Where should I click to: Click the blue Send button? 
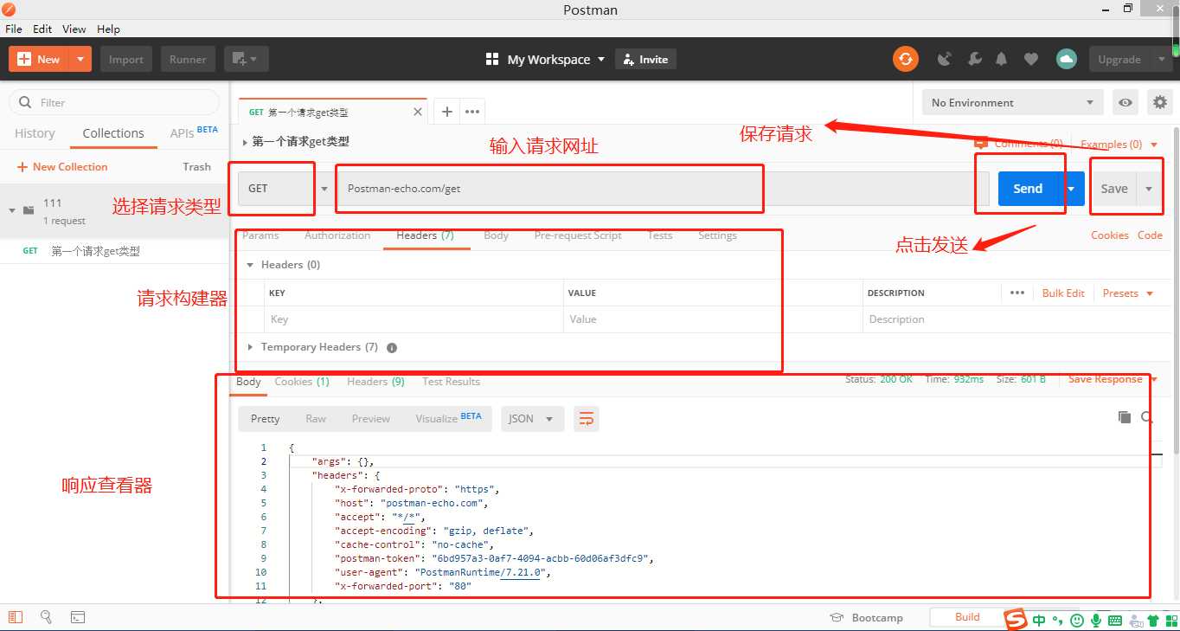pyautogui.click(x=1028, y=188)
